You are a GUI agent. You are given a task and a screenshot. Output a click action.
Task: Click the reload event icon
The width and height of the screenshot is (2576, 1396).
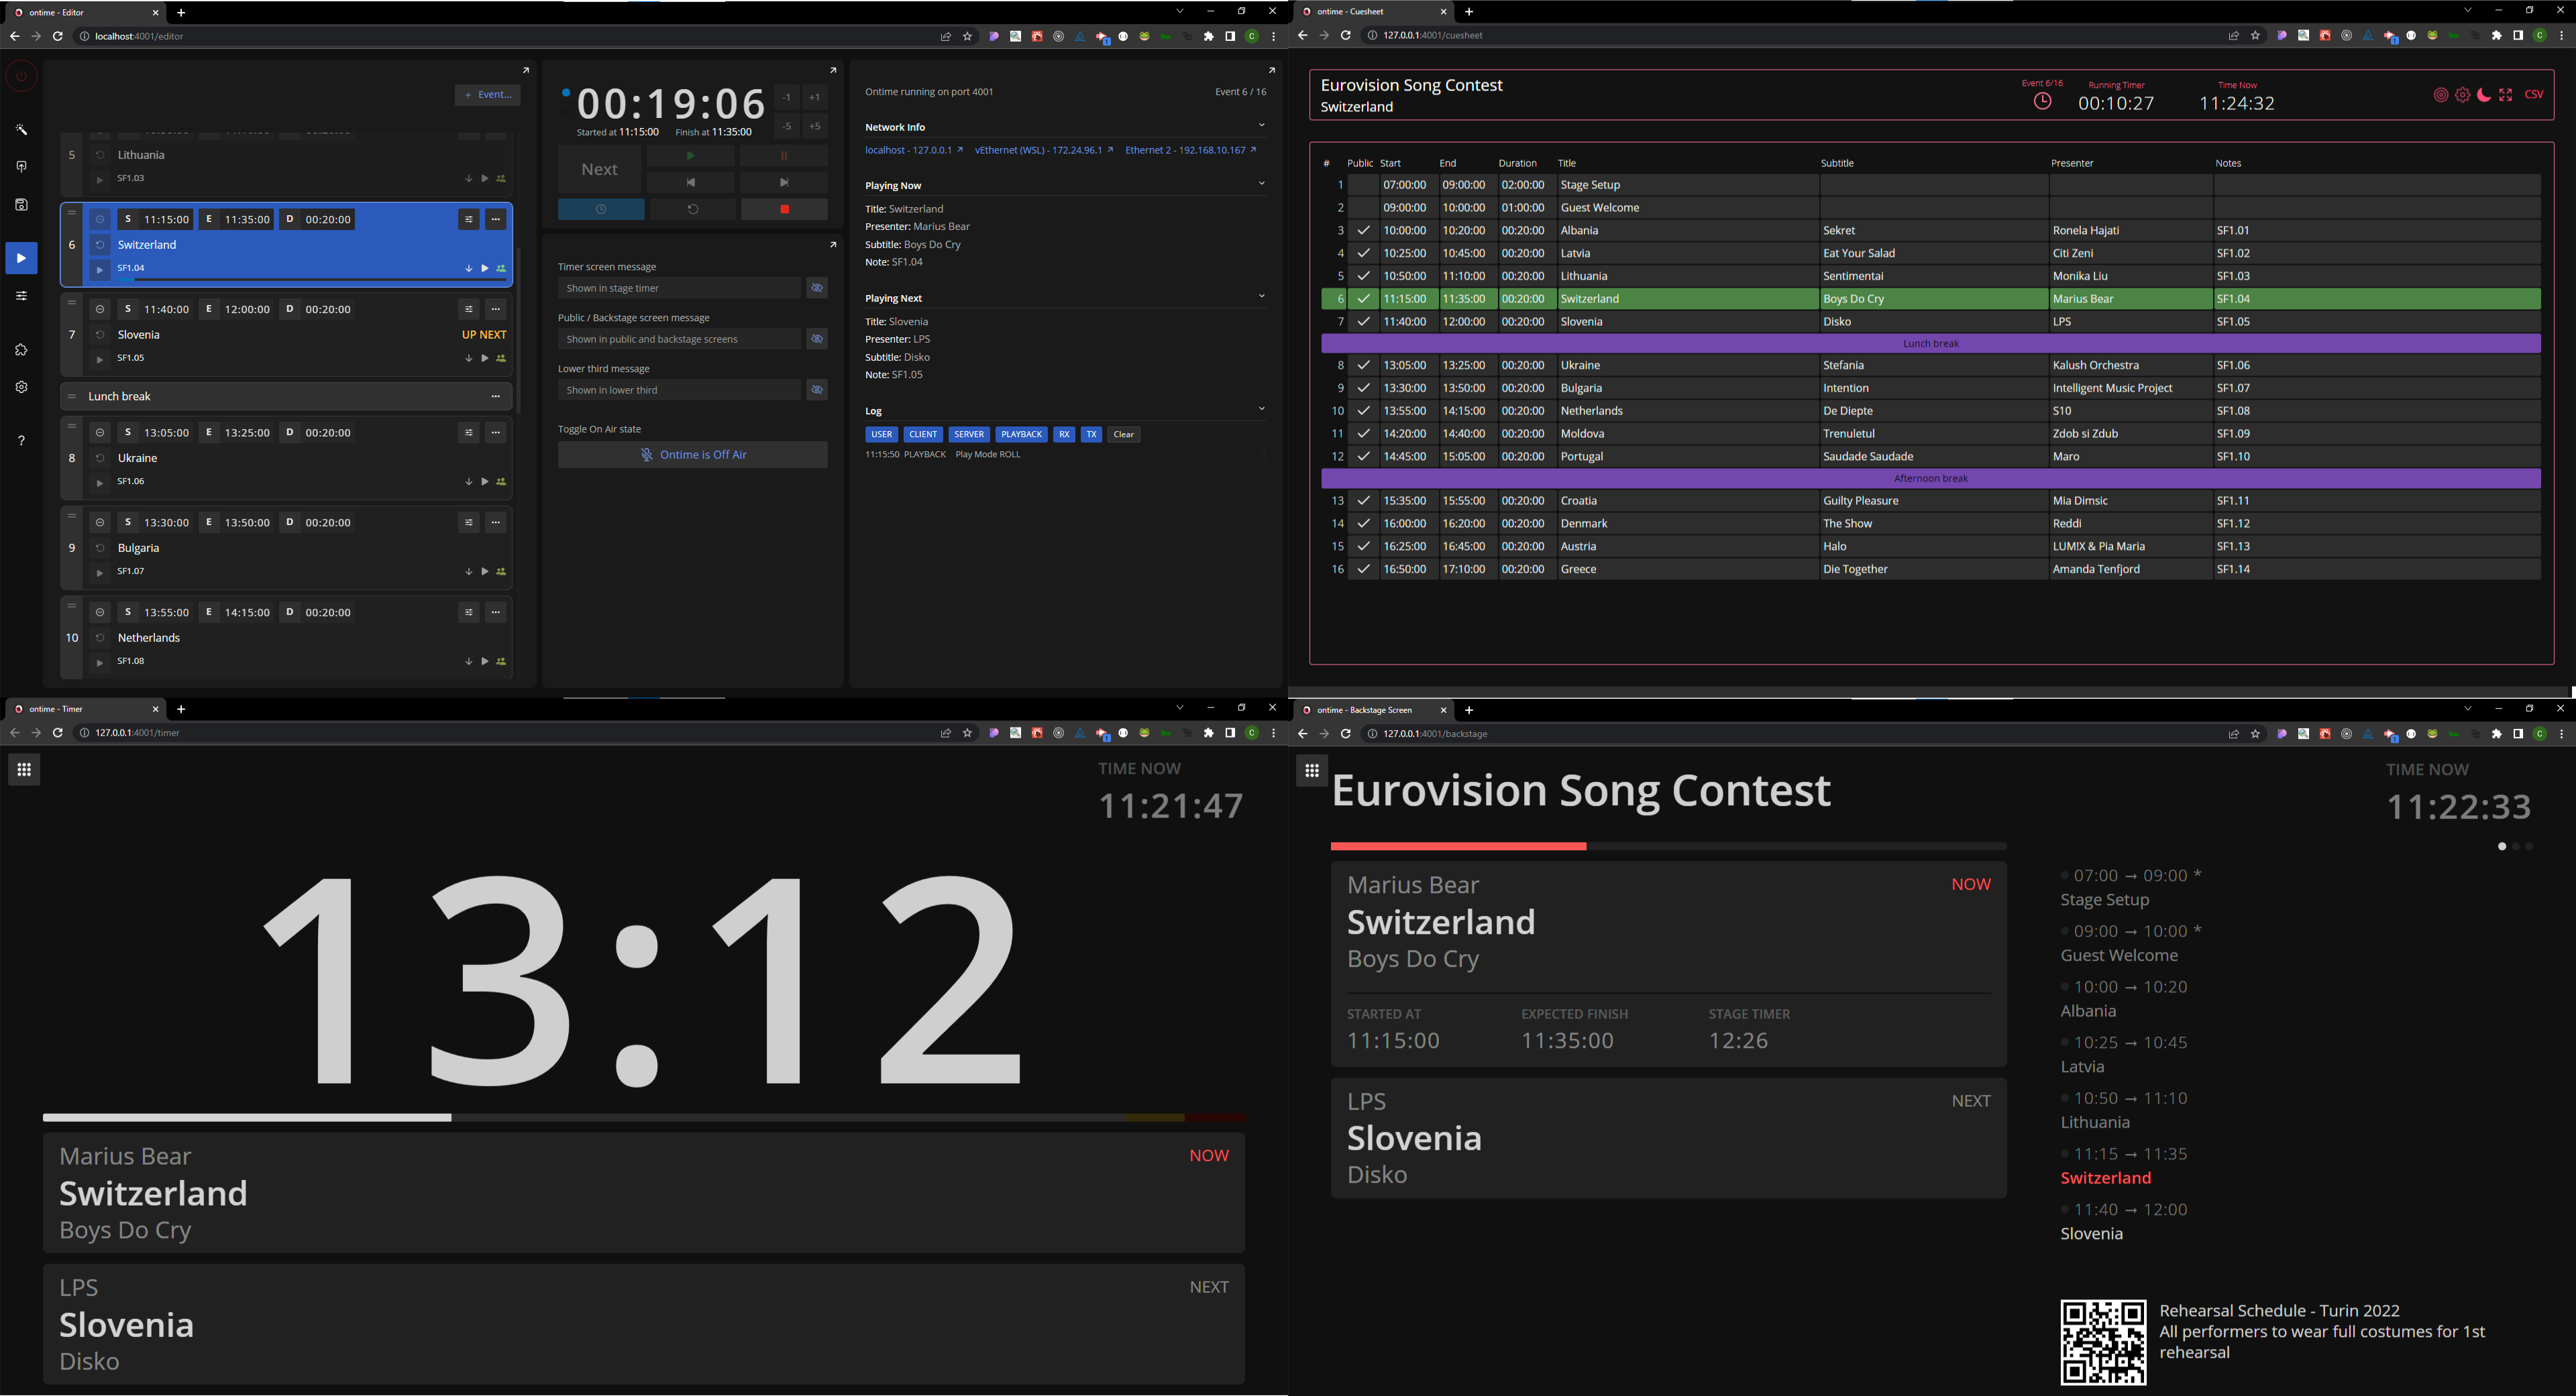click(693, 209)
